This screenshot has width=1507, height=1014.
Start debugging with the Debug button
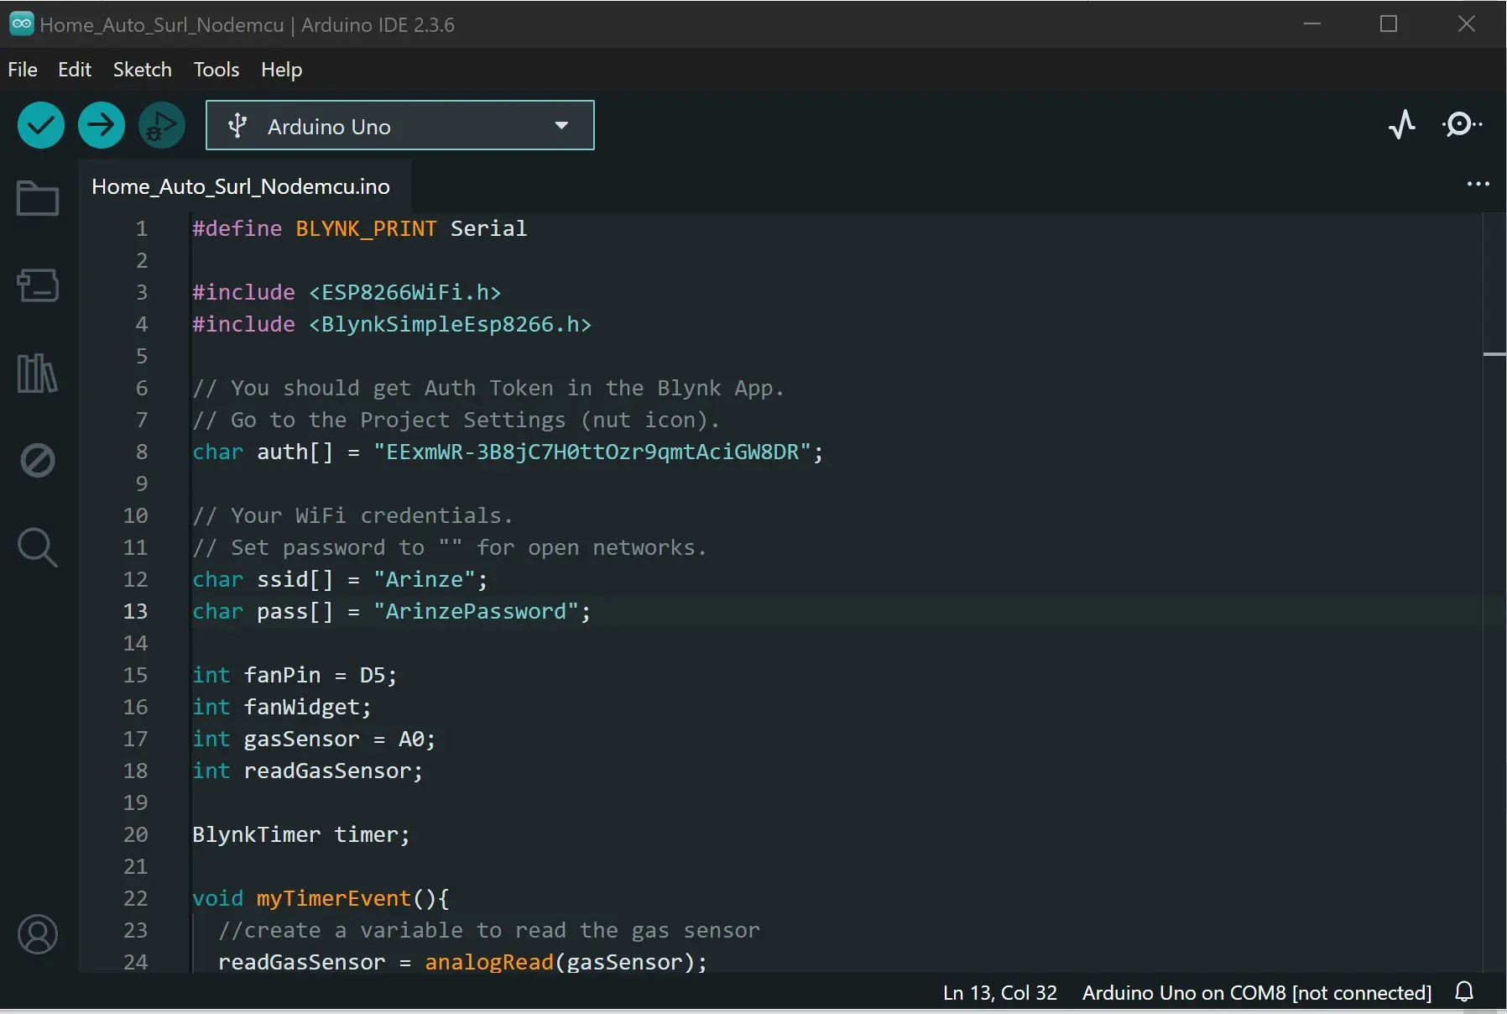[x=161, y=126]
